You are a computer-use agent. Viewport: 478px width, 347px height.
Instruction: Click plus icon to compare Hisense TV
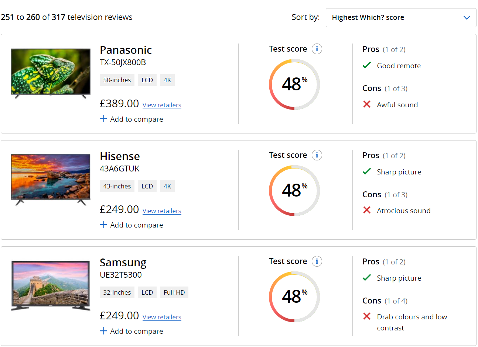tap(103, 225)
